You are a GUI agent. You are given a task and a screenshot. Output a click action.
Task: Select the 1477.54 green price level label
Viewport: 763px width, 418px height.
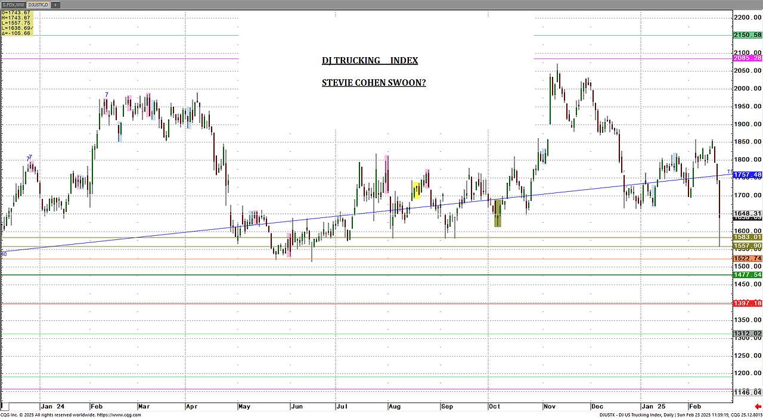(748, 274)
